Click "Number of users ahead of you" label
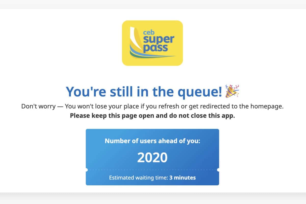306x204 pixels. click(x=152, y=141)
